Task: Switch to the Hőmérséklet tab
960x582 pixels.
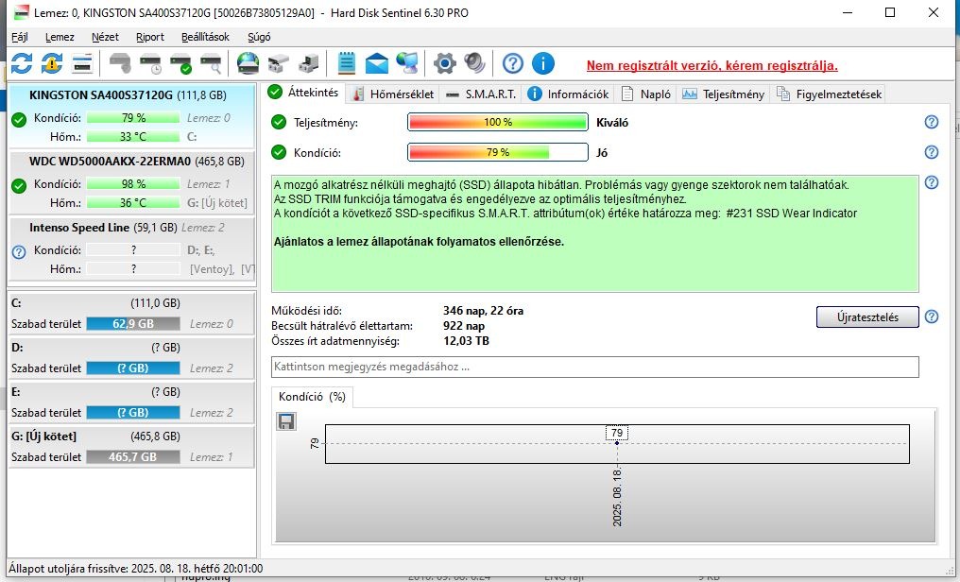Action: [x=393, y=94]
